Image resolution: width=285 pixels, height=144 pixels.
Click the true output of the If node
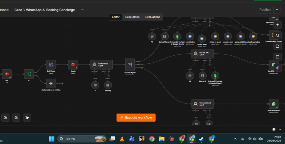[x=34, y=73]
